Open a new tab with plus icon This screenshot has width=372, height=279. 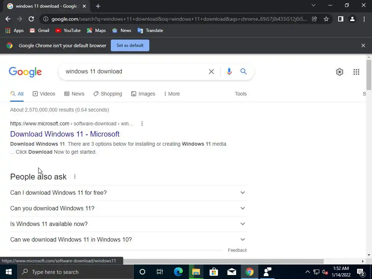(x=98, y=6)
